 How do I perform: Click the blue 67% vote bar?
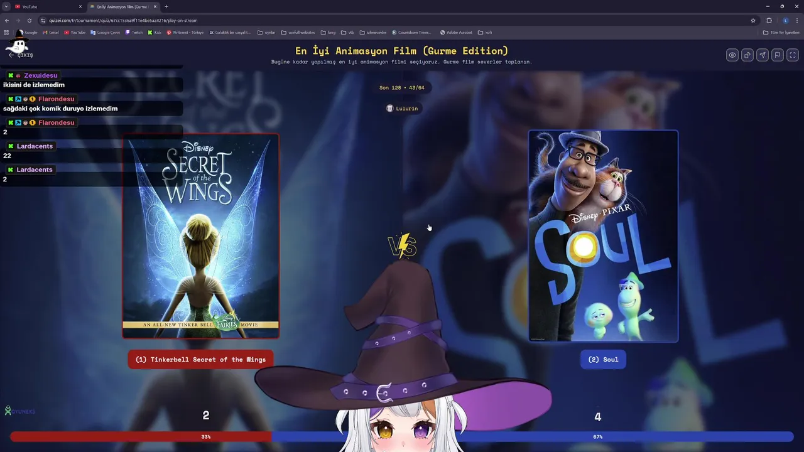[533, 436]
